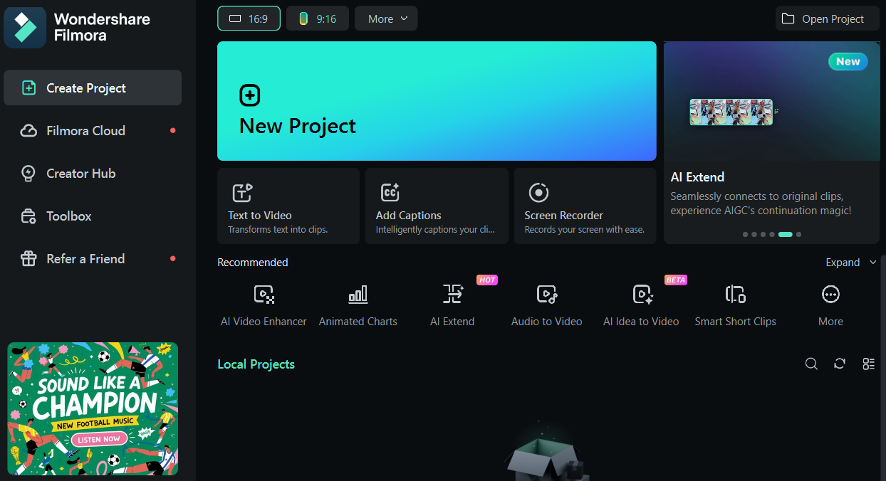Open AI Idea to Video

click(x=641, y=306)
